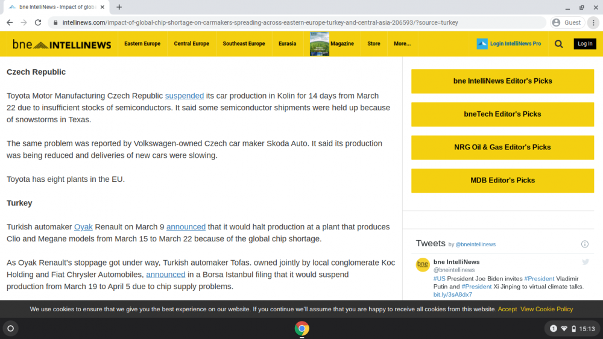
Task: Click the bne IntelliNews logo
Action: [x=62, y=44]
